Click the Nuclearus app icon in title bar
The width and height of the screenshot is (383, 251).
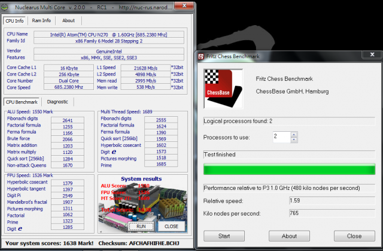(x=5, y=7)
